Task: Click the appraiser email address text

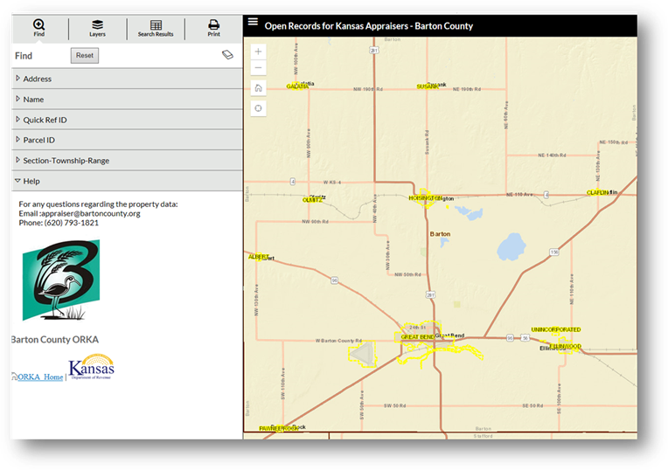Action: click(x=90, y=213)
